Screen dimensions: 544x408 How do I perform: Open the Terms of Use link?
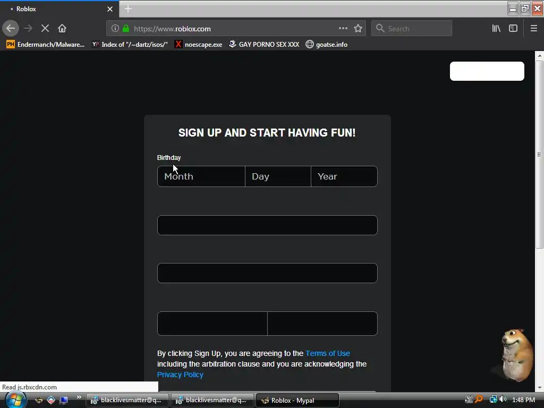pos(327,353)
